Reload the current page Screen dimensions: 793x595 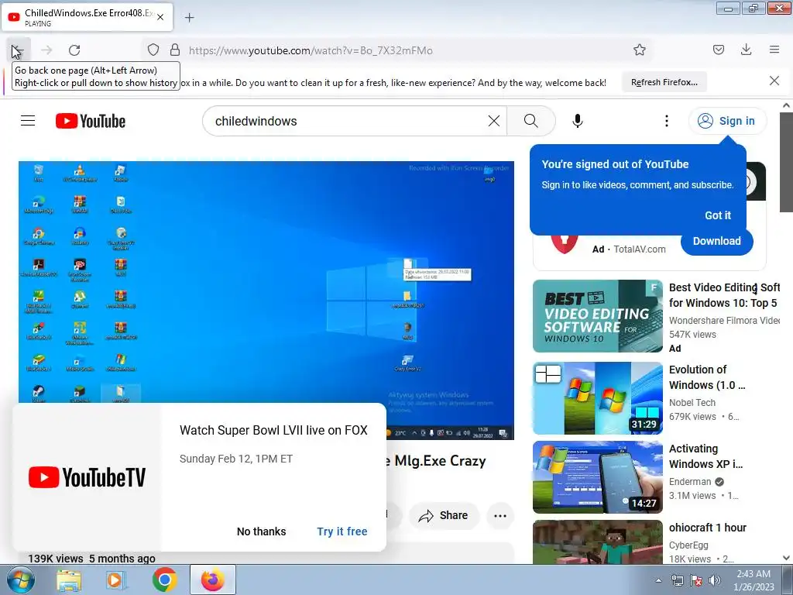(x=74, y=50)
